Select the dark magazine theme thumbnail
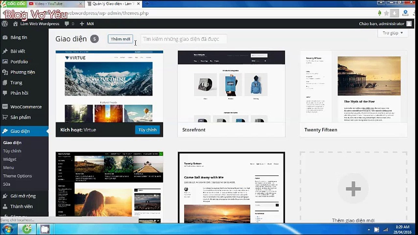 point(109,187)
